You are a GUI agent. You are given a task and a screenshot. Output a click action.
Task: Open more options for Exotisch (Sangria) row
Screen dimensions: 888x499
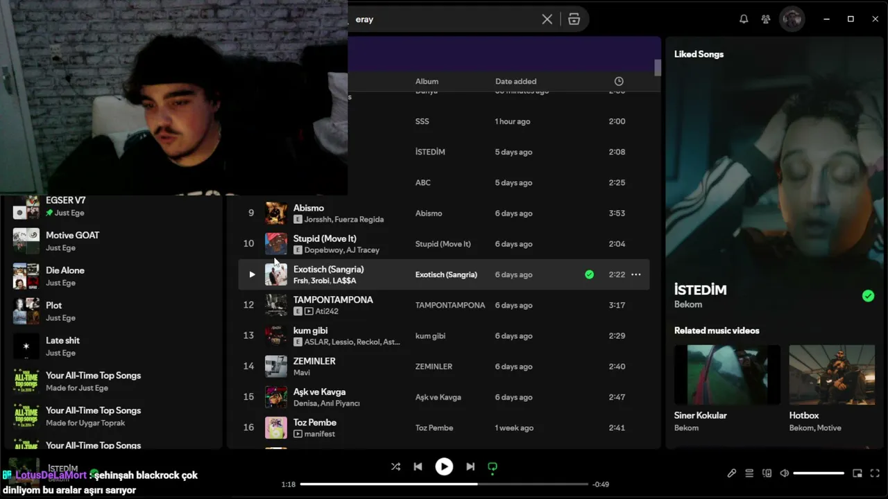click(x=635, y=274)
